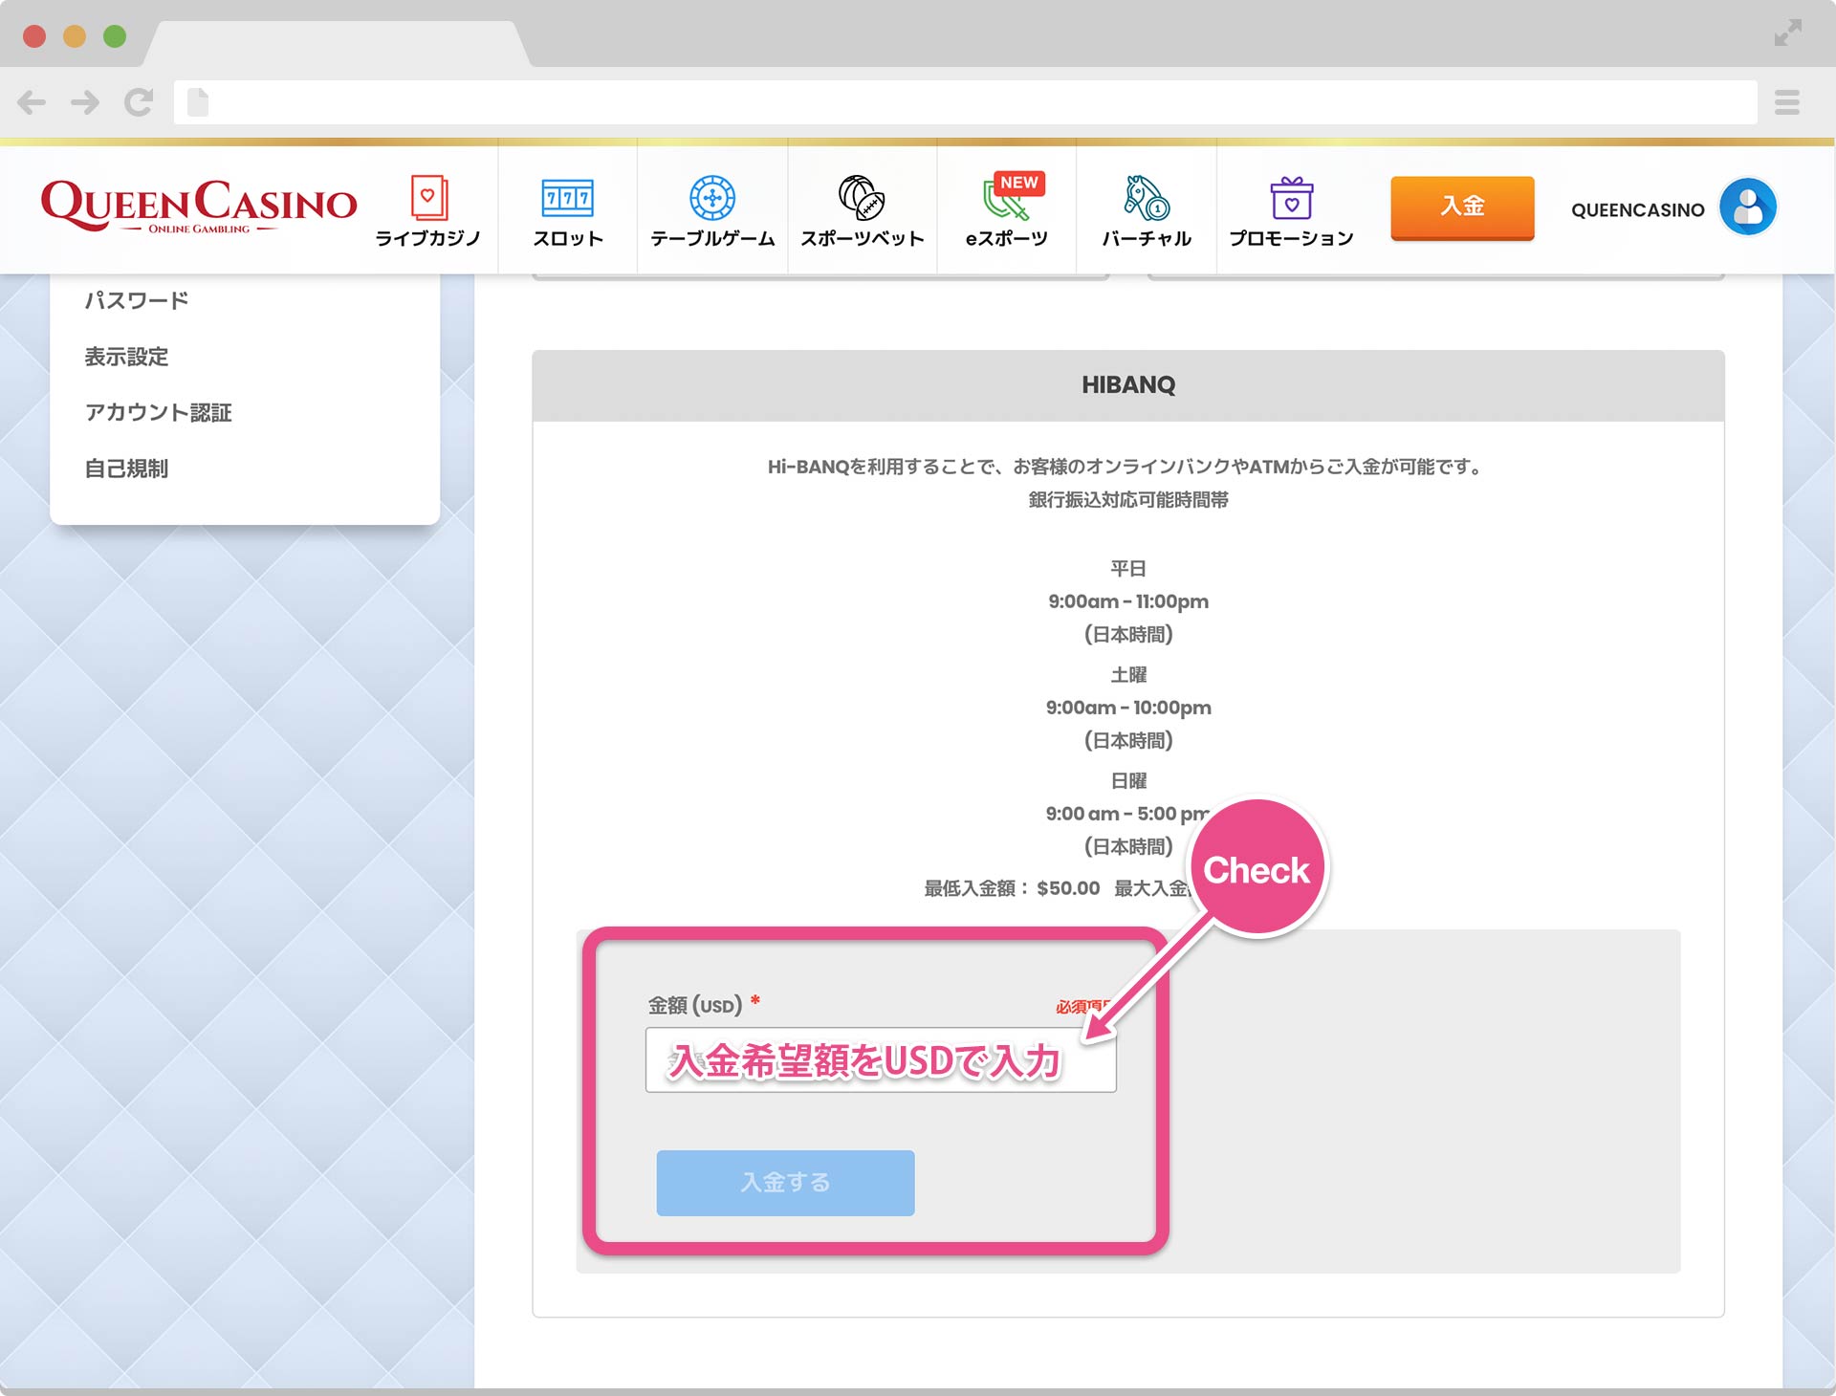Open the プロモーション gift box icon
This screenshot has width=1836, height=1396.
point(1291,198)
